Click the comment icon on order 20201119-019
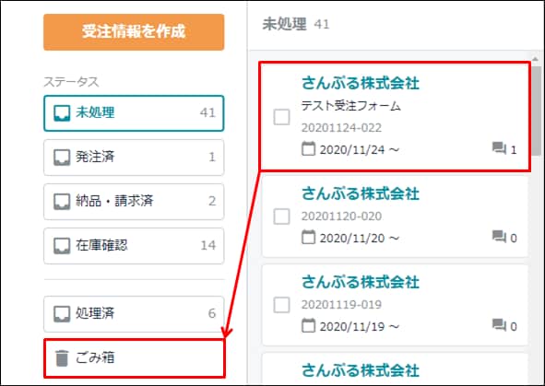Image resolution: width=545 pixels, height=386 pixels. click(x=499, y=325)
